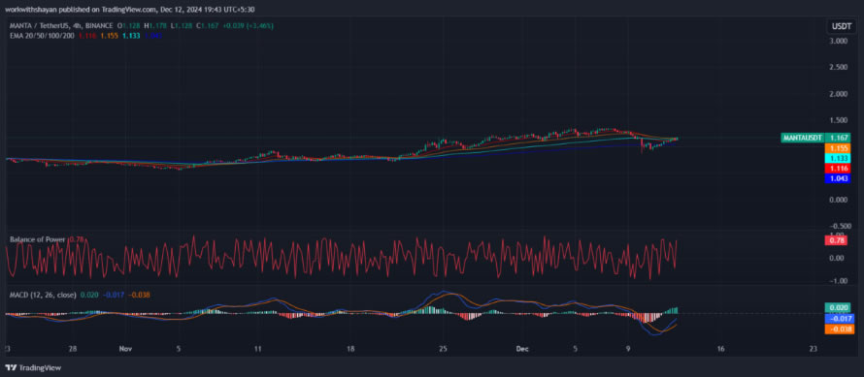Click the Dec label on the time axis

point(521,348)
